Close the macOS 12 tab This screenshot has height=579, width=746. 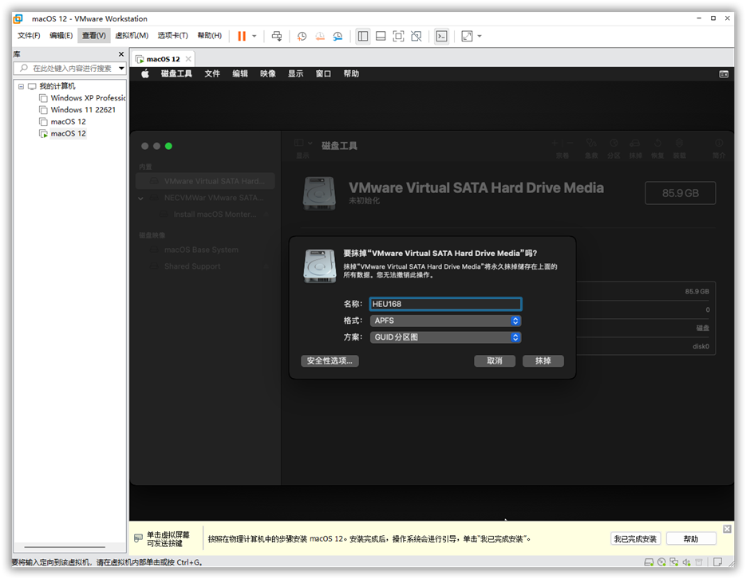point(188,59)
